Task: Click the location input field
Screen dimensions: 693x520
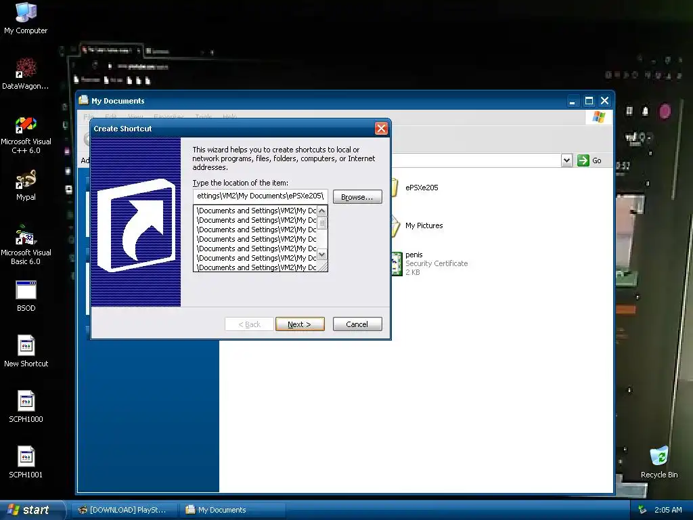Action: point(261,196)
